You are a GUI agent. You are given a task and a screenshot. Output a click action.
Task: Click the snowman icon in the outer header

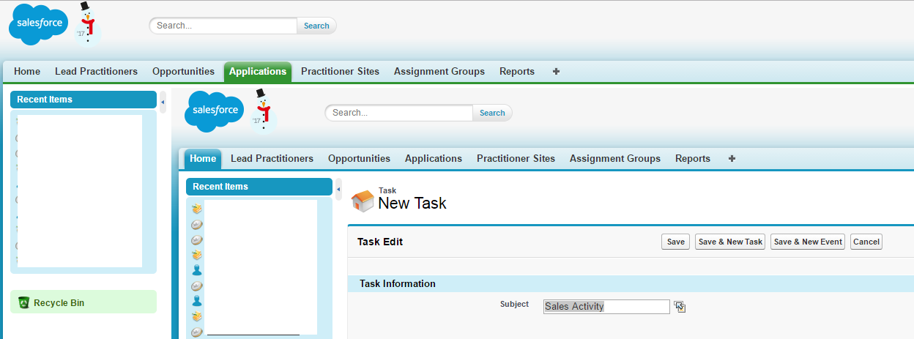[87, 24]
